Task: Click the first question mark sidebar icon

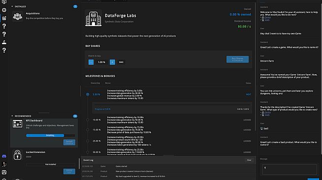Action: 4,26
